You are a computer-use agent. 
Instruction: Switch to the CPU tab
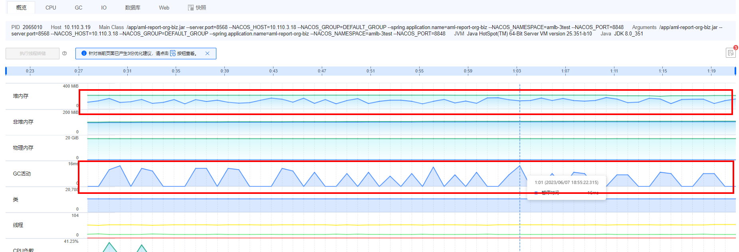51,8
